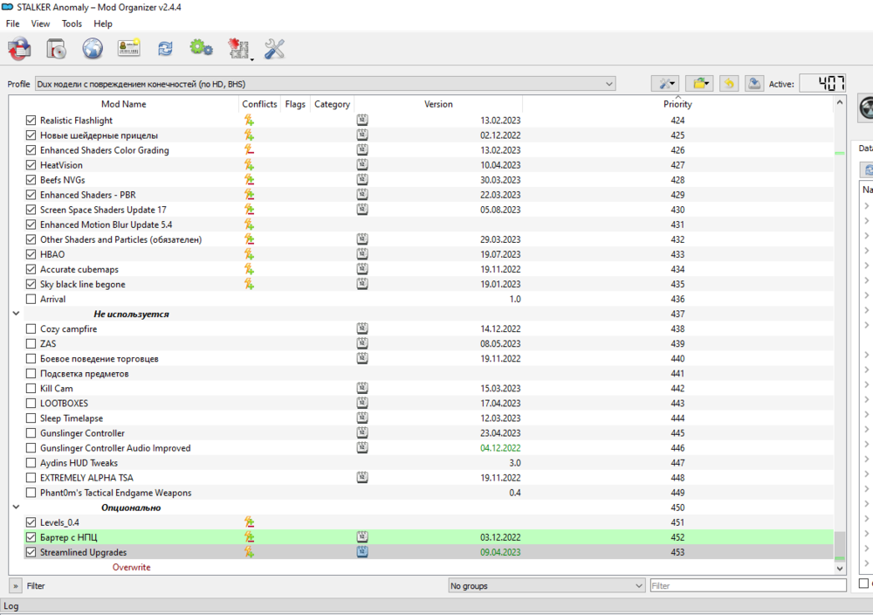873x615 pixels.
Task: Open Settings wrench and screwdriver icon
Action: [x=274, y=50]
